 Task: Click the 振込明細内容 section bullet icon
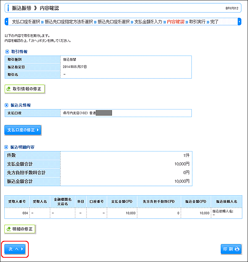[6, 147]
